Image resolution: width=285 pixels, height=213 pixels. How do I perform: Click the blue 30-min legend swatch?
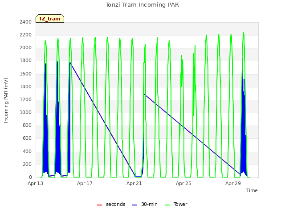(134, 205)
